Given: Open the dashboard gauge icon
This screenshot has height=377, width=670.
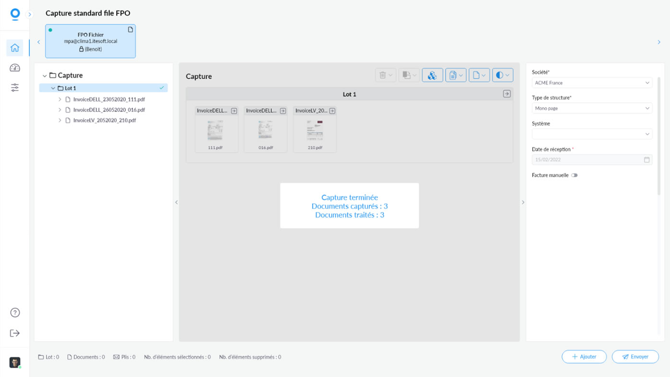Looking at the screenshot, I should point(15,68).
